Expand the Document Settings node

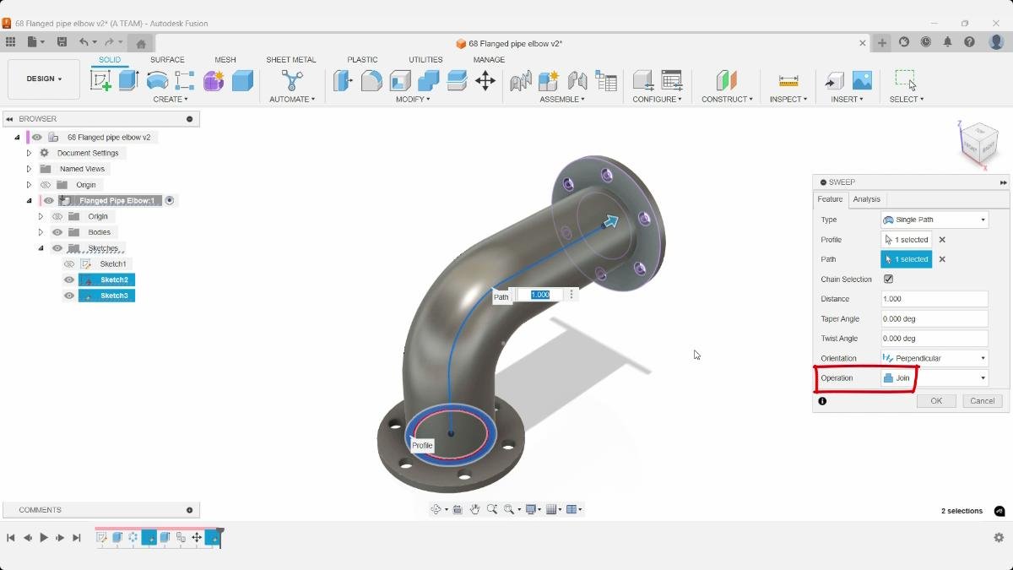coord(29,153)
